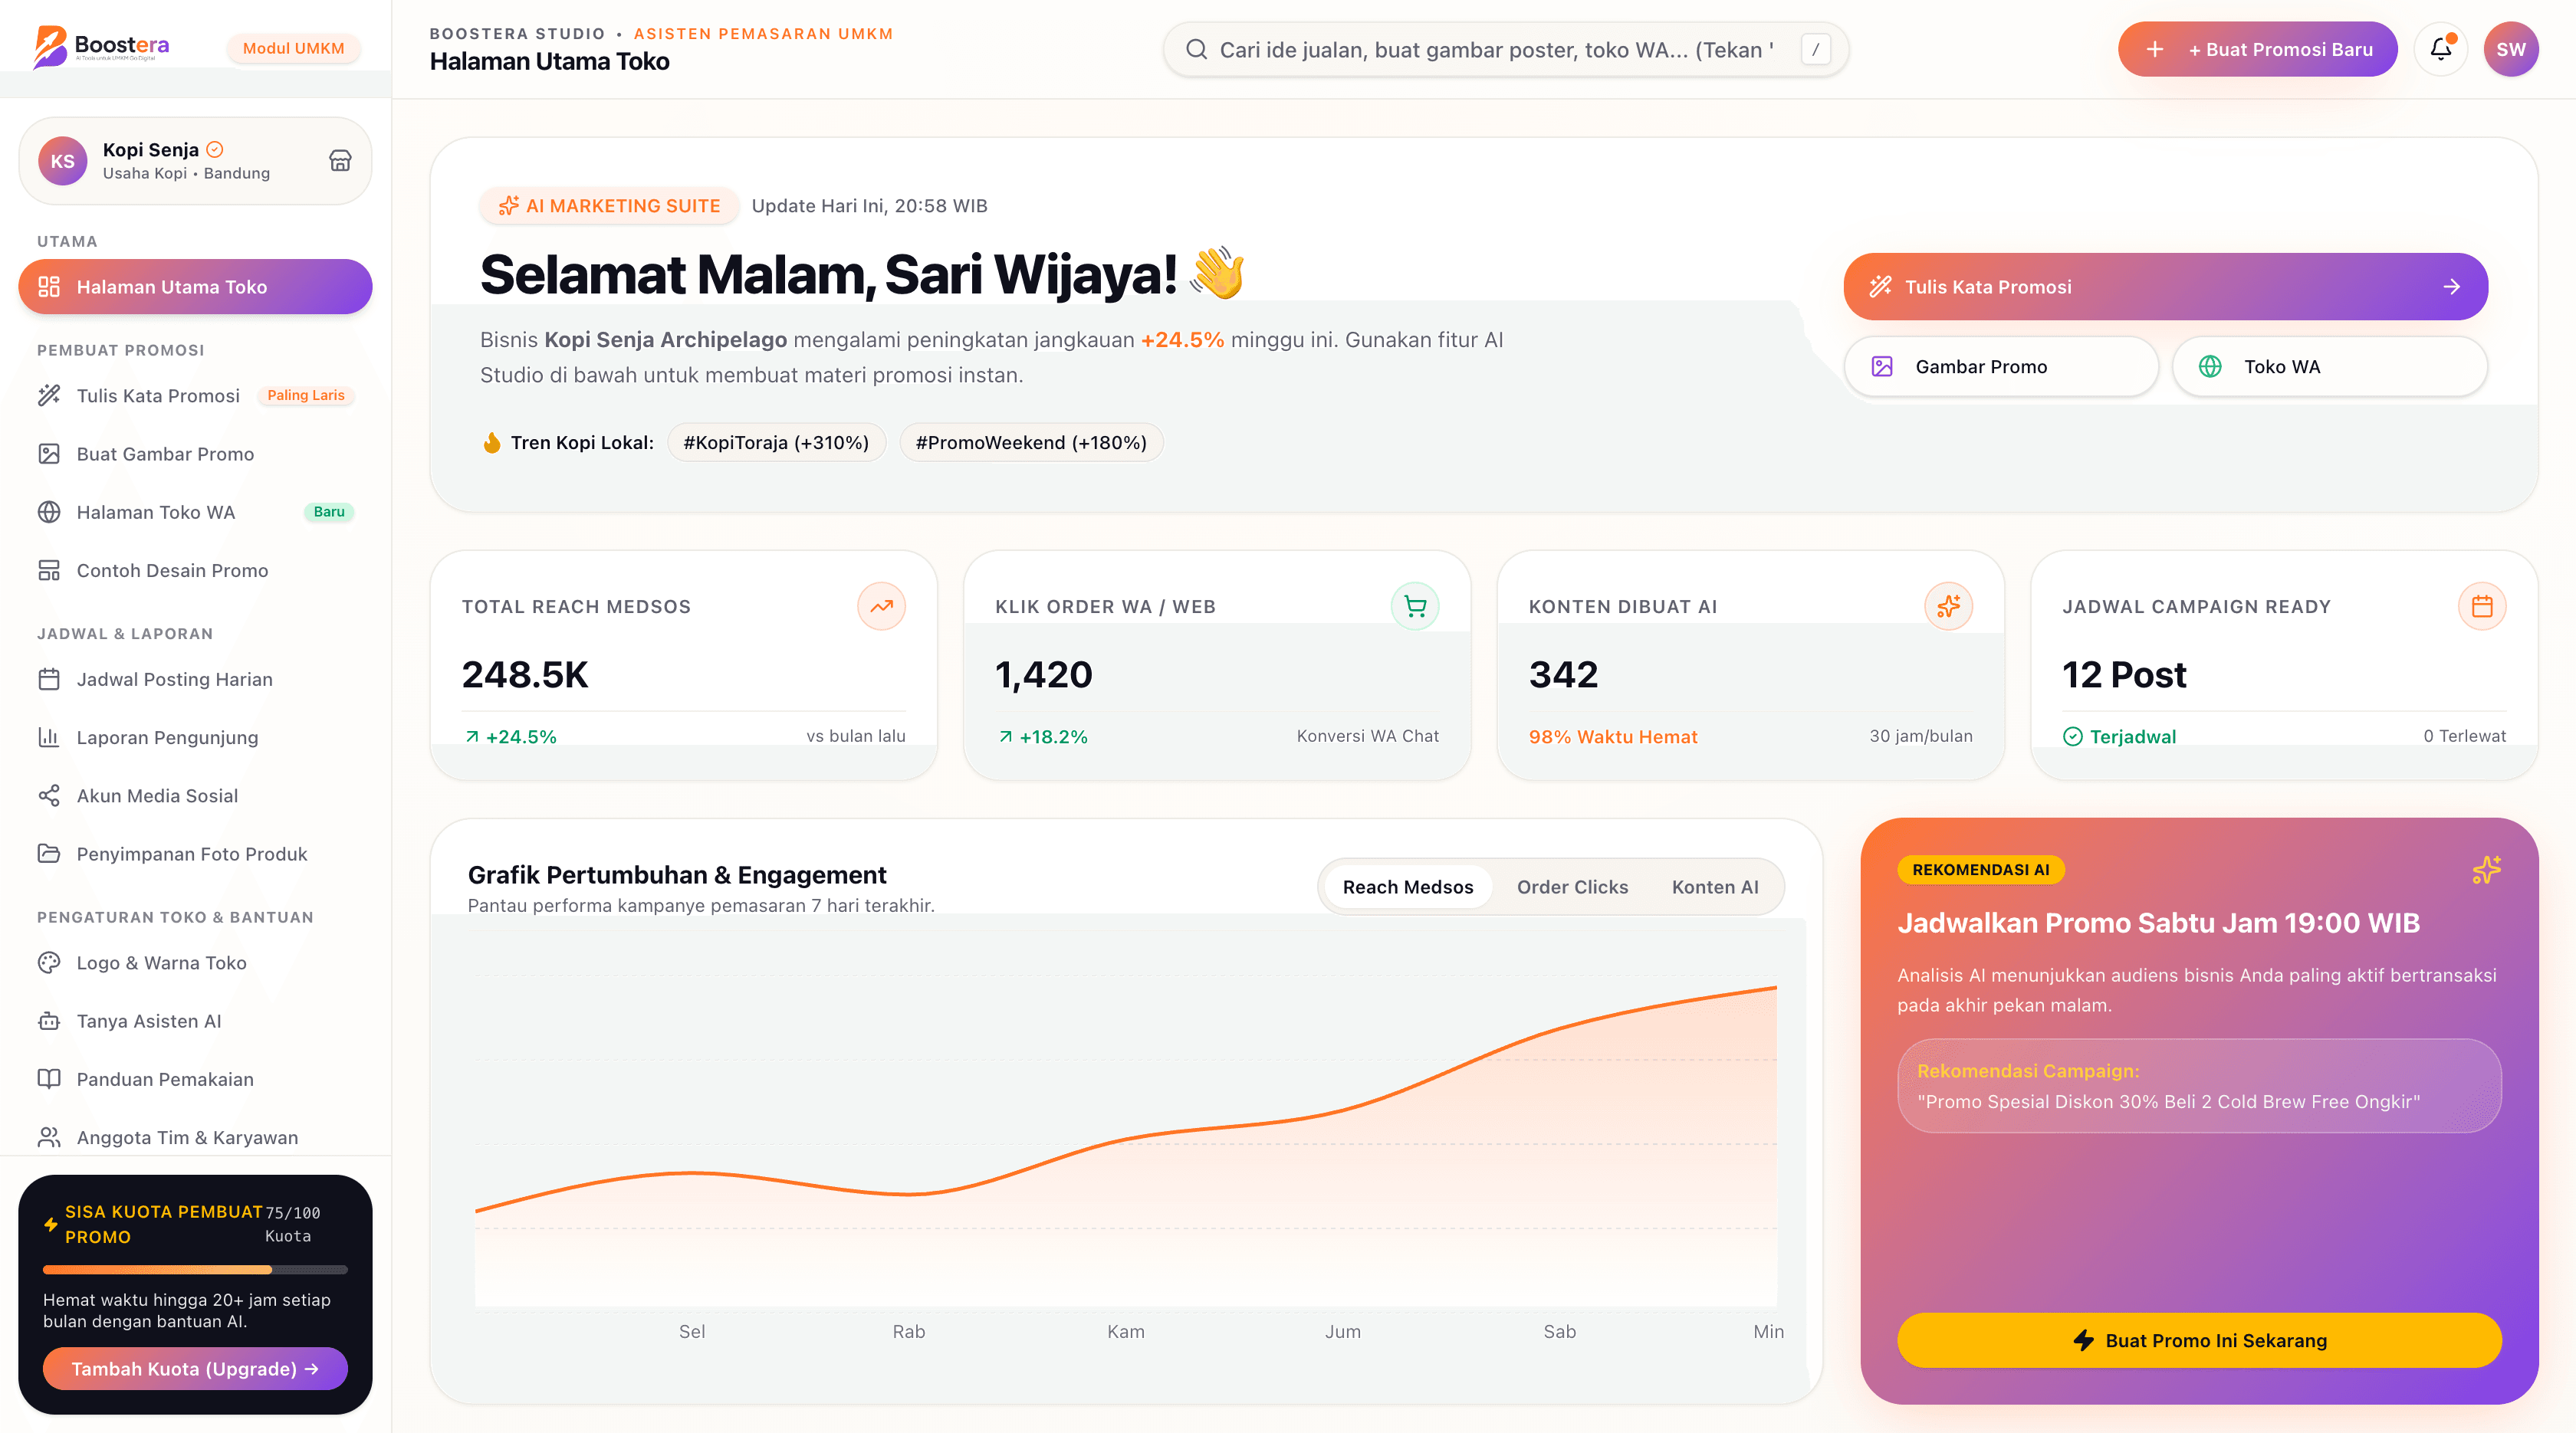The image size is (2576, 1433).
Task: Click the verified badge next to Kopi Senja
Action: coord(215,150)
